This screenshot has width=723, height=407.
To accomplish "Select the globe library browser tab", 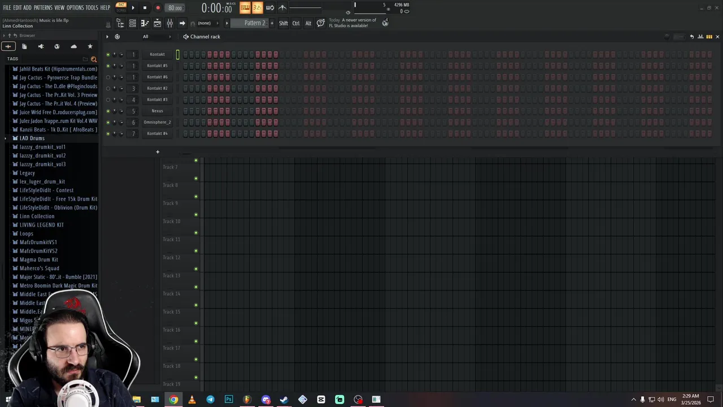I will click(56, 46).
